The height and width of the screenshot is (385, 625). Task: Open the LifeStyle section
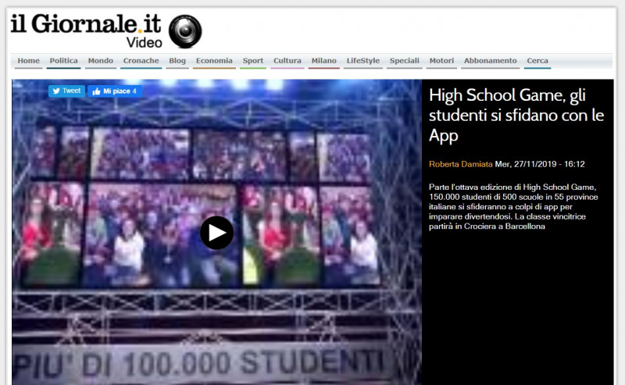(x=363, y=61)
